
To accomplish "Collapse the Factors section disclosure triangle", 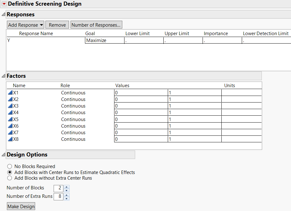I will coord(3,76).
